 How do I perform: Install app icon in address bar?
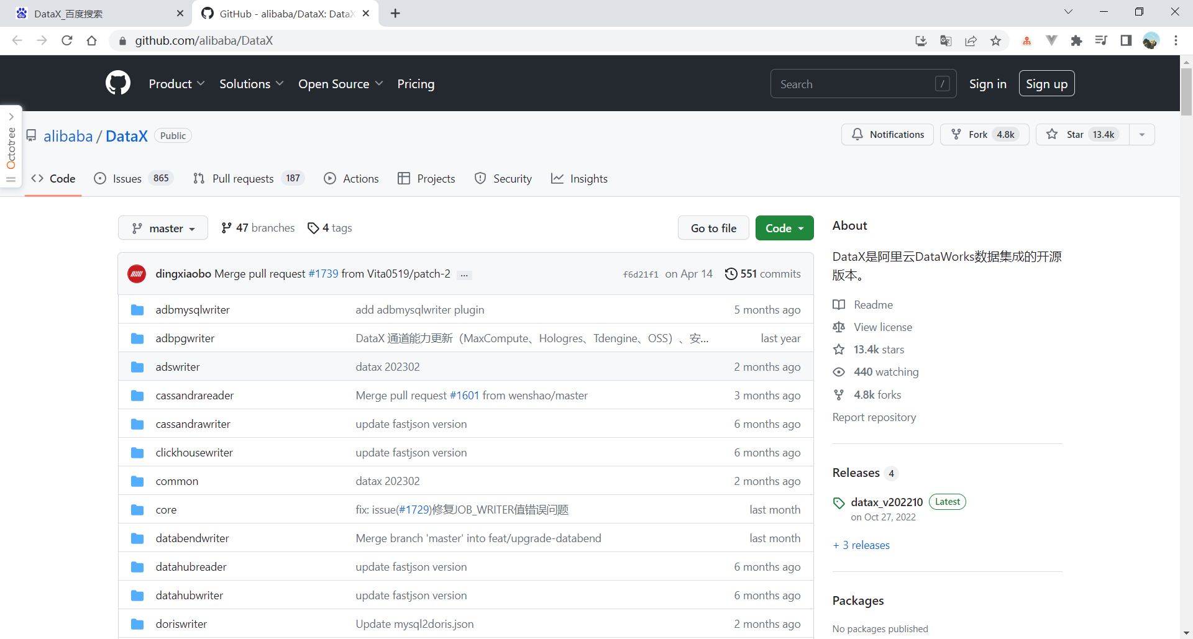click(921, 40)
